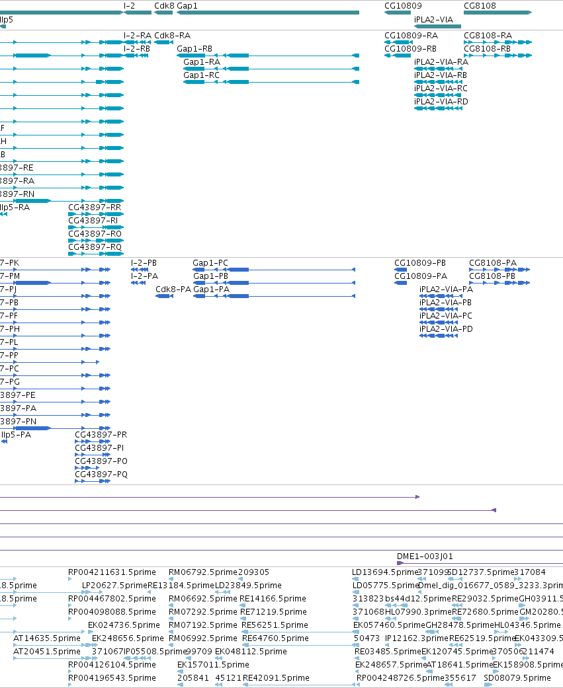Select the LD05775.5prime cDNA label
Viewport: 563px width, 688px height.
(385, 586)
